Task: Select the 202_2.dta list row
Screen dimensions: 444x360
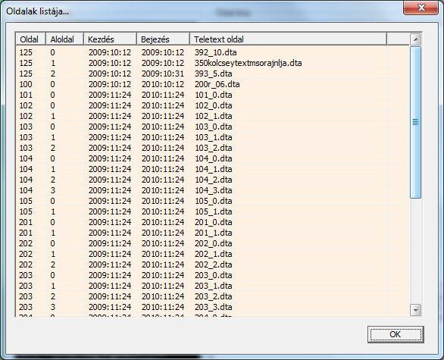Action: tap(213, 265)
